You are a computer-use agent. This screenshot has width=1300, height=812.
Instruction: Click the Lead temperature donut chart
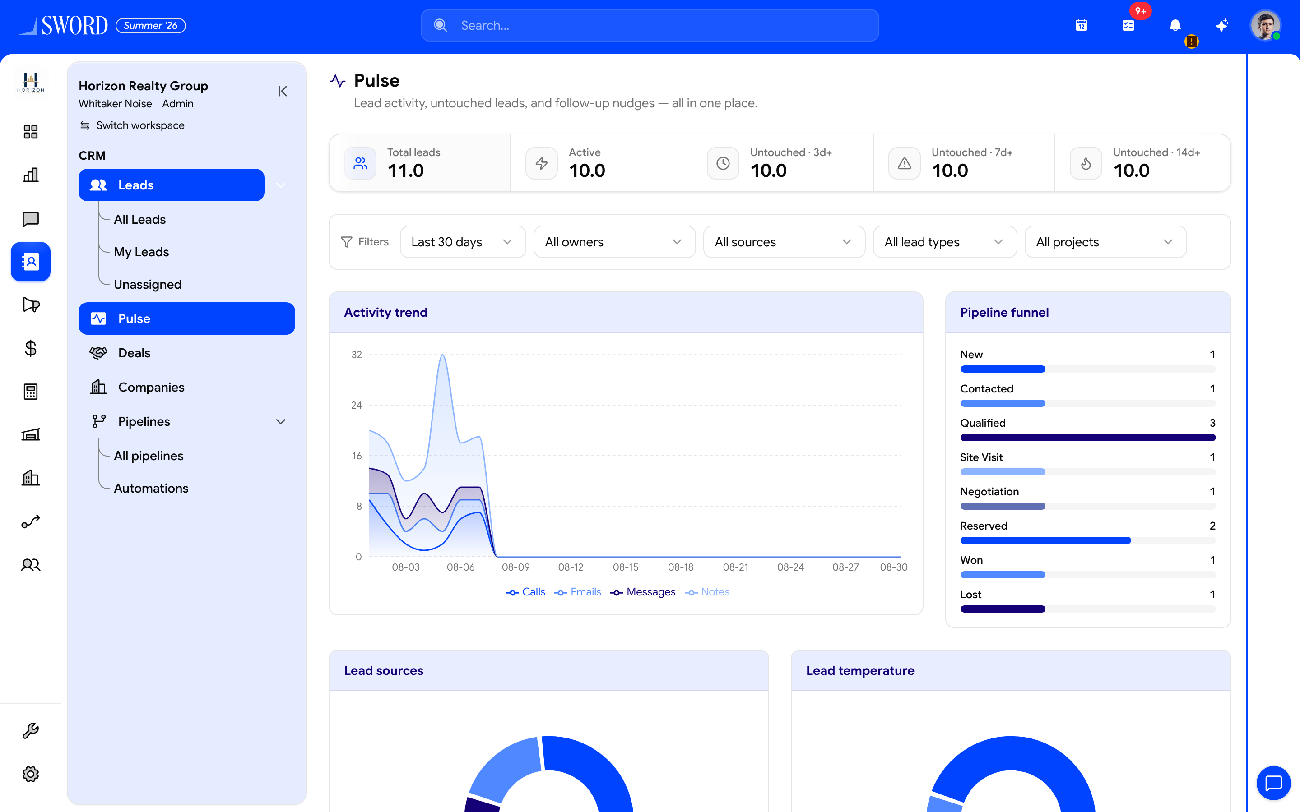[x=1011, y=773]
